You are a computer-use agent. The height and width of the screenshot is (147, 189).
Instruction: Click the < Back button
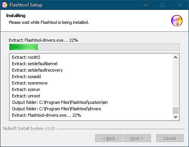[109, 138]
